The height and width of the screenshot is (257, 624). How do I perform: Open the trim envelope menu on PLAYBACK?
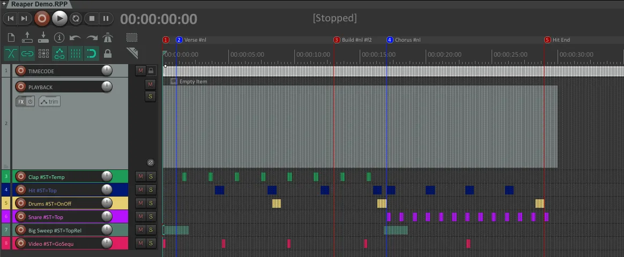click(49, 102)
